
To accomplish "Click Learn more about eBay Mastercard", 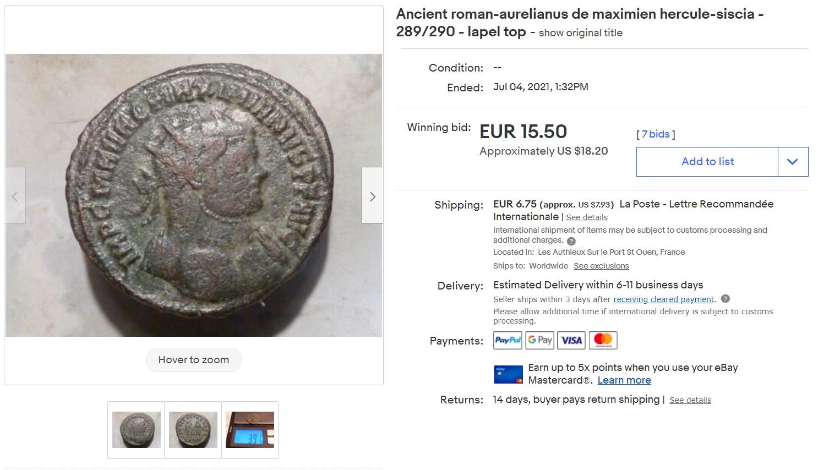I will pos(624,380).
